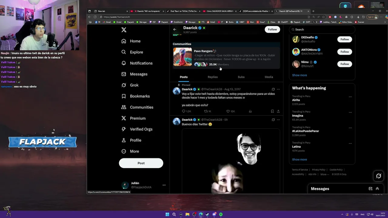Switch to the Media tab

[x=269, y=77]
